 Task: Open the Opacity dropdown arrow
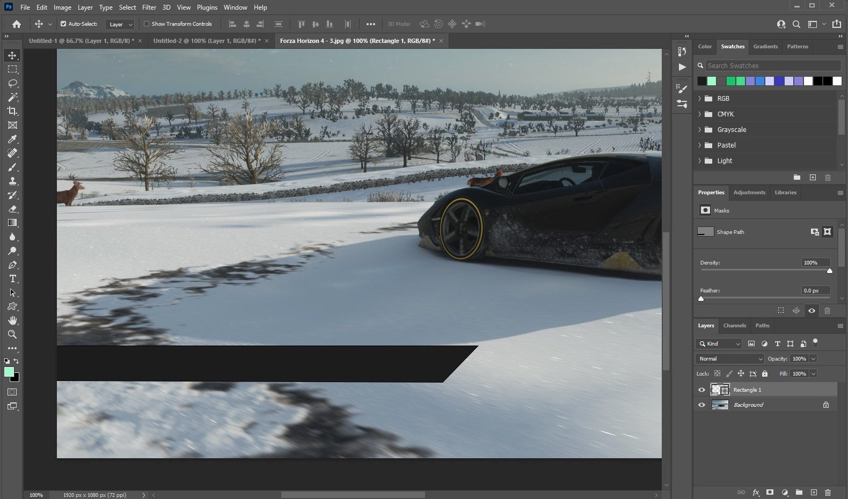pos(813,358)
